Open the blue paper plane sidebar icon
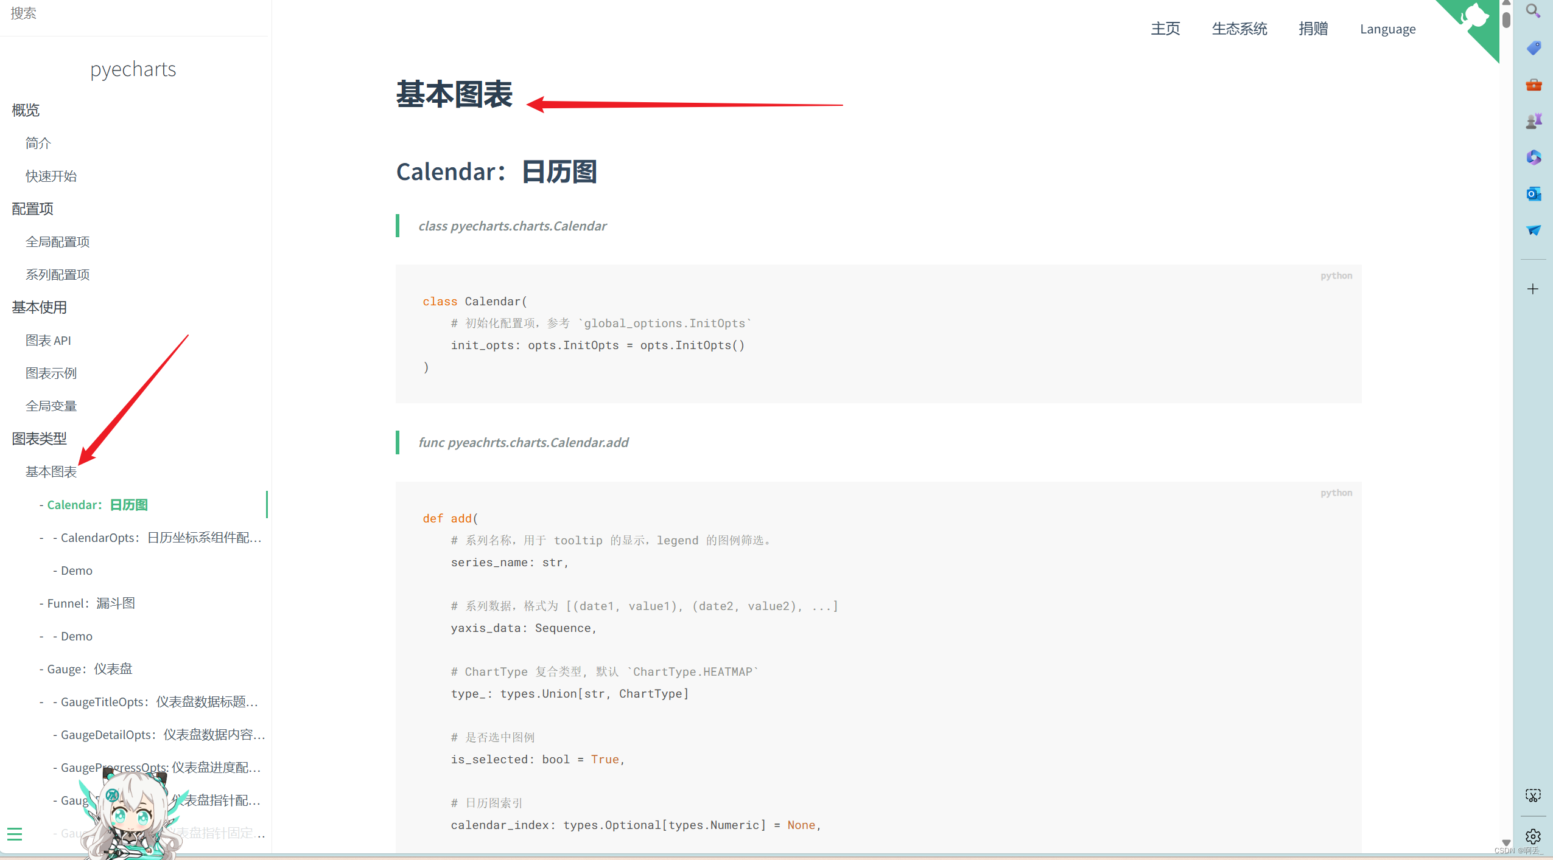This screenshot has width=1553, height=860. [x=1533, y=231]
